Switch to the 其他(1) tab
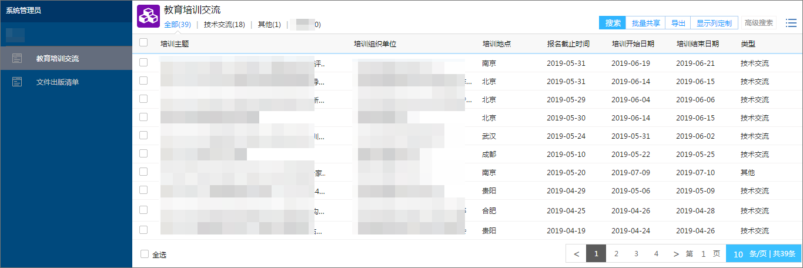Viewport: 803px width, 268px height. [269, 25]
